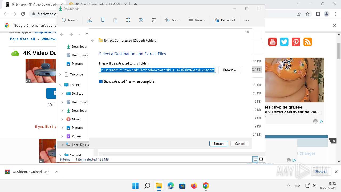Click the Explorer Back arrow navigation button
This screenshot has width=341, height=192.
tap(62, 34)
